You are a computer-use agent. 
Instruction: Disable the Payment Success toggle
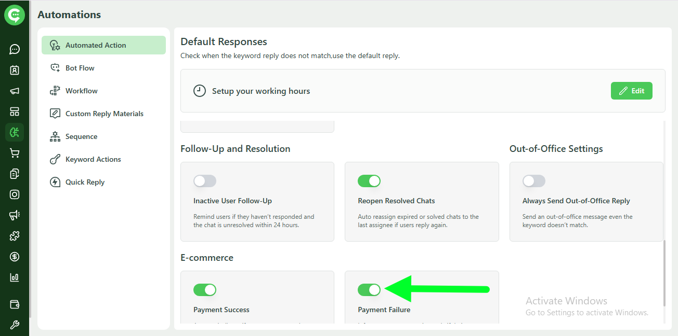(205, 290)
